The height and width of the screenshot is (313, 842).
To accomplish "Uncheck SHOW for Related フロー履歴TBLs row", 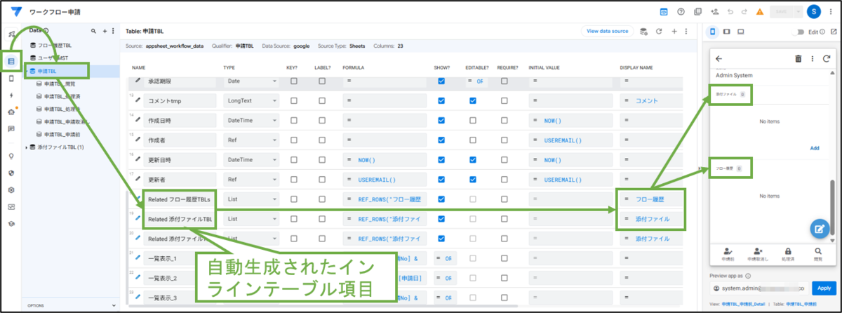I will click(x=441, y=199).
